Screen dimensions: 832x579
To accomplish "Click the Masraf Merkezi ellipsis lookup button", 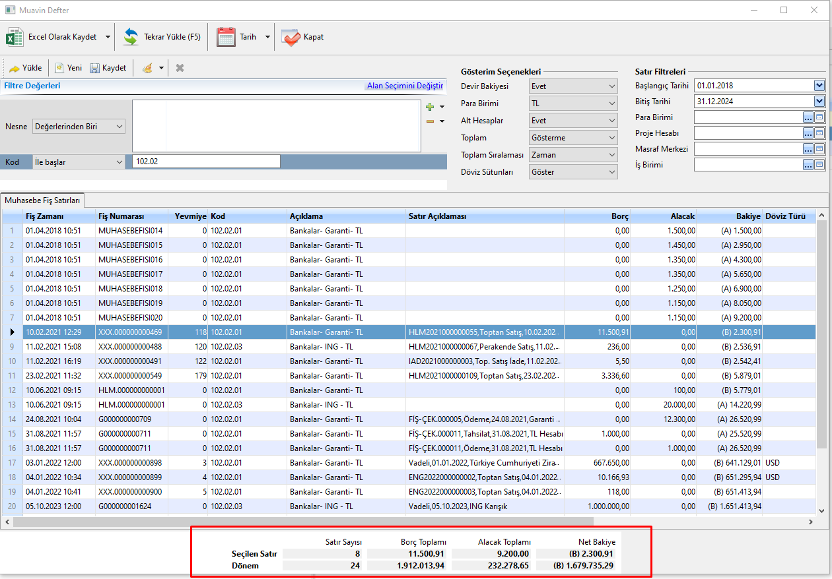I will click(808, 149).
